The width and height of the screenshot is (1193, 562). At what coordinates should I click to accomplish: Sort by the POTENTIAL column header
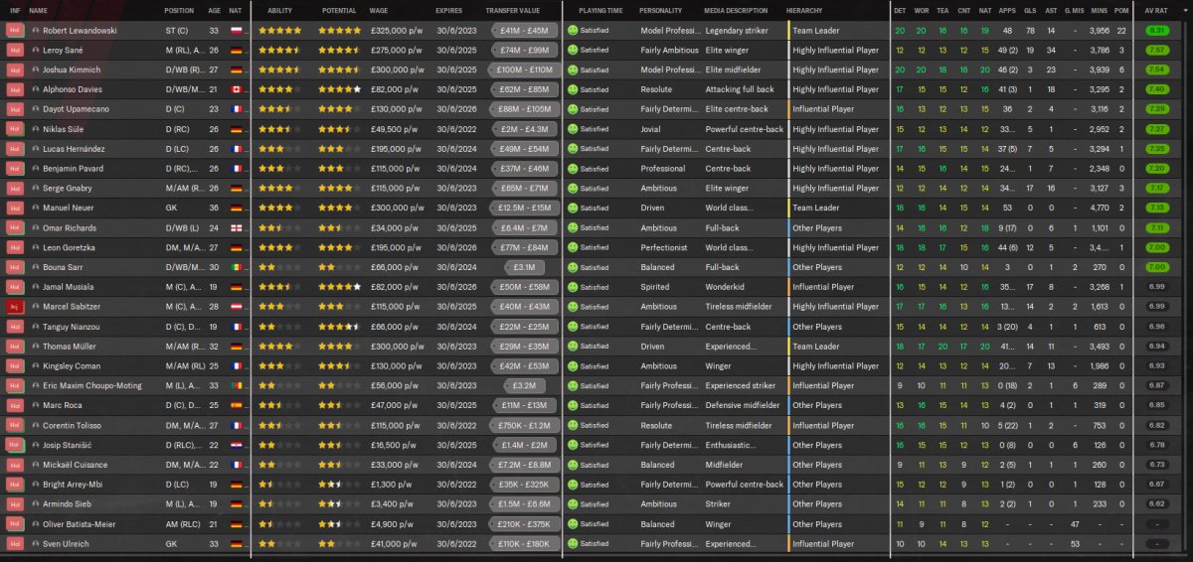pos(340,10)
